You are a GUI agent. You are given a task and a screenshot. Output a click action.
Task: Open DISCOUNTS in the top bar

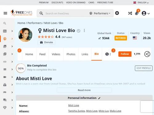point(57,2)
